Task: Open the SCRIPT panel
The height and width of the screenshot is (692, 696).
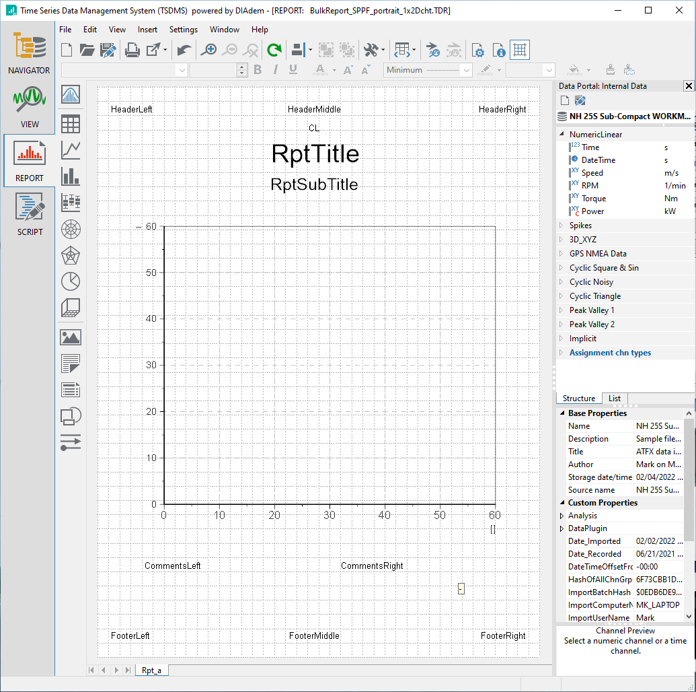Action: pyautogui.click(x=29, y=214)
